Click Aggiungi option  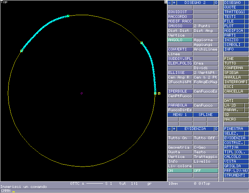pyautogui.click(x=206, y=45)
